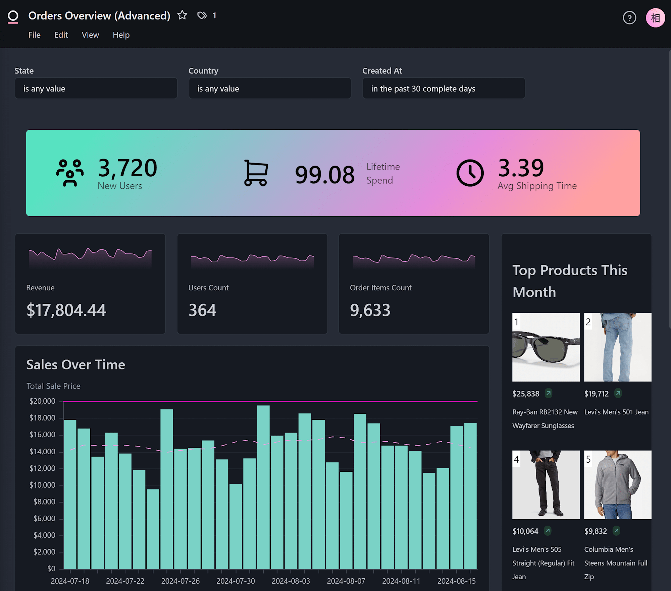
Task: Open the Help menu
Action: tap(121, 35)
